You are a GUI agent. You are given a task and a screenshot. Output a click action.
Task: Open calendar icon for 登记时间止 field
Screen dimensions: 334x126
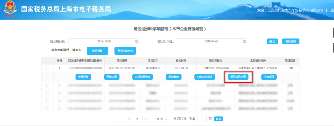point(244,41)
